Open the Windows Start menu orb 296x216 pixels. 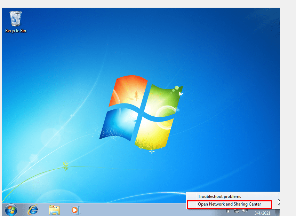tap(11, 210)
